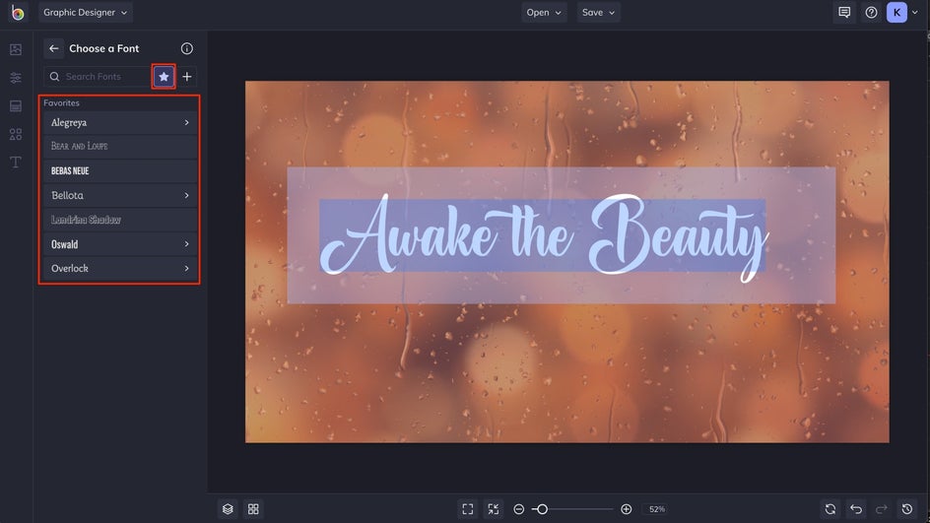Zoom out with minus icon
Image resolution: width=930 pixels, height=523 pixels.
click(519, 509)
